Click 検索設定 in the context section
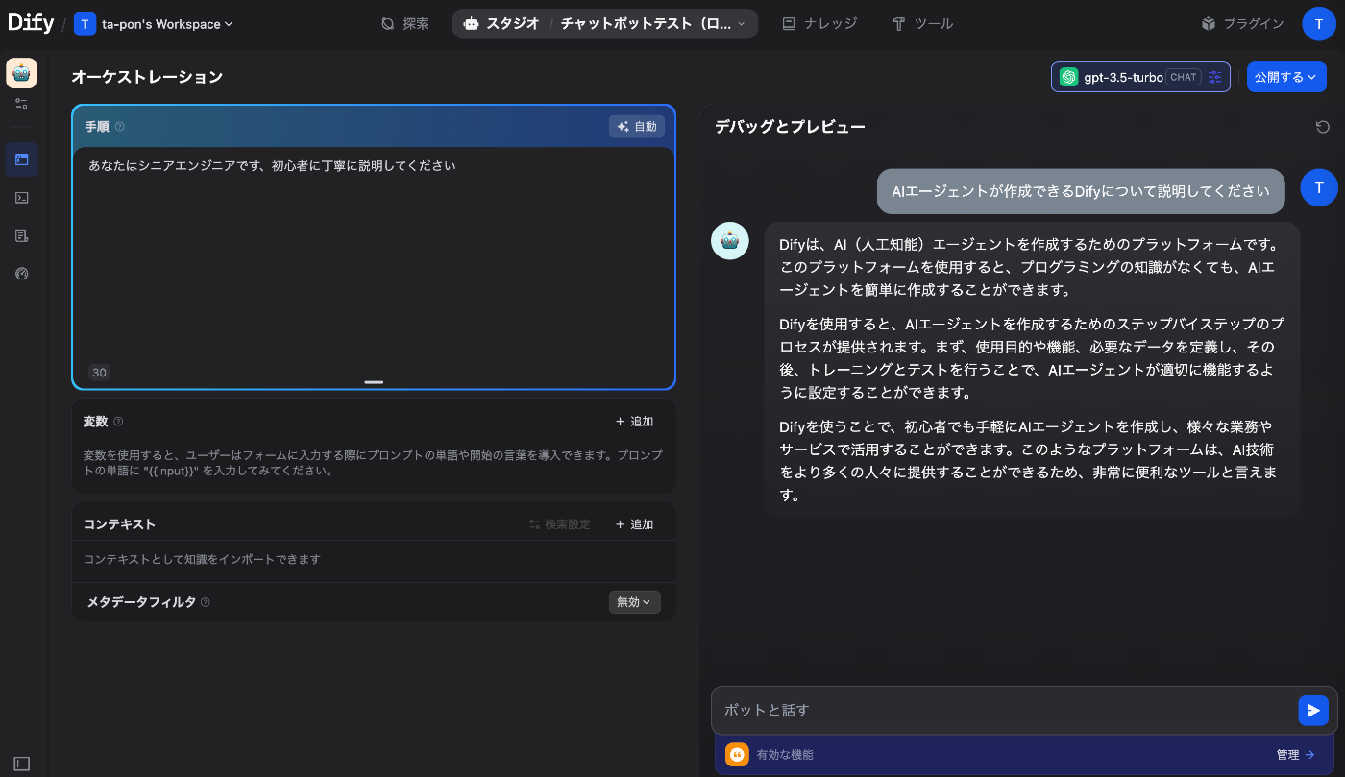 click(x=560, y=524)
